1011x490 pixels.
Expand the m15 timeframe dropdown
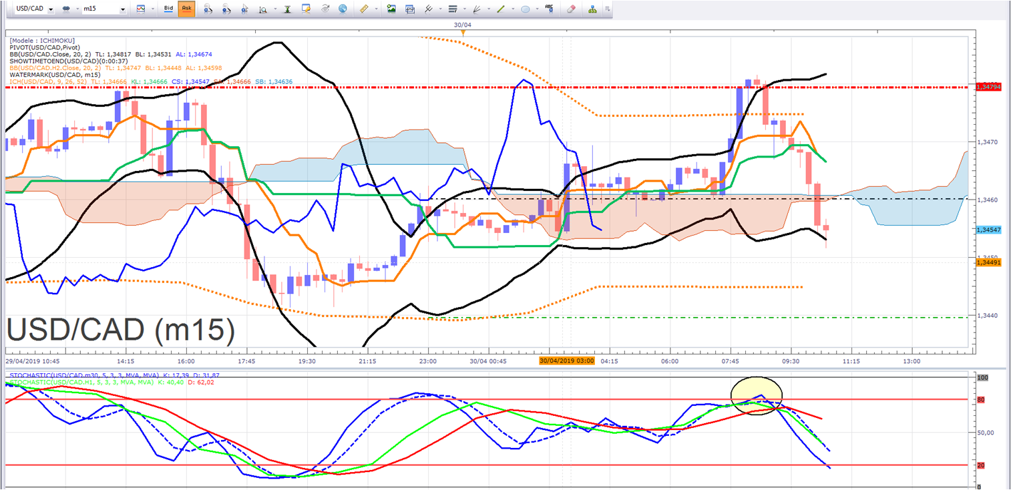coord(122,9)
